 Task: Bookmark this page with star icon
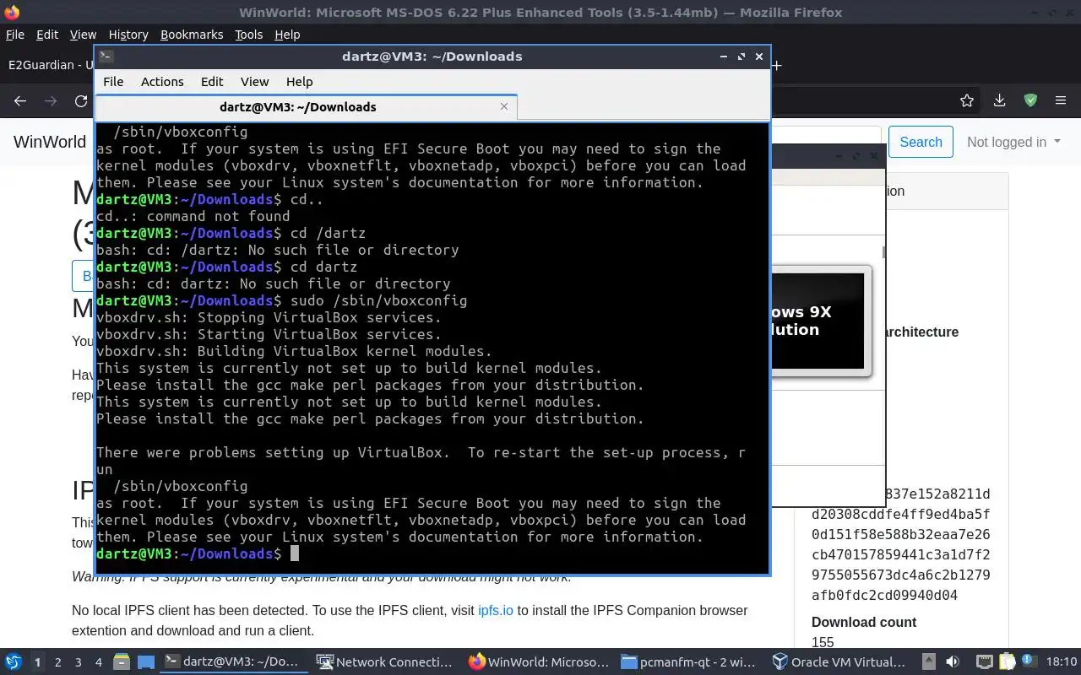point(967,101)
